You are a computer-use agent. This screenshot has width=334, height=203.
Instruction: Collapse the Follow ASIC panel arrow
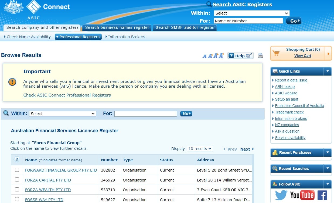[328, 184]
